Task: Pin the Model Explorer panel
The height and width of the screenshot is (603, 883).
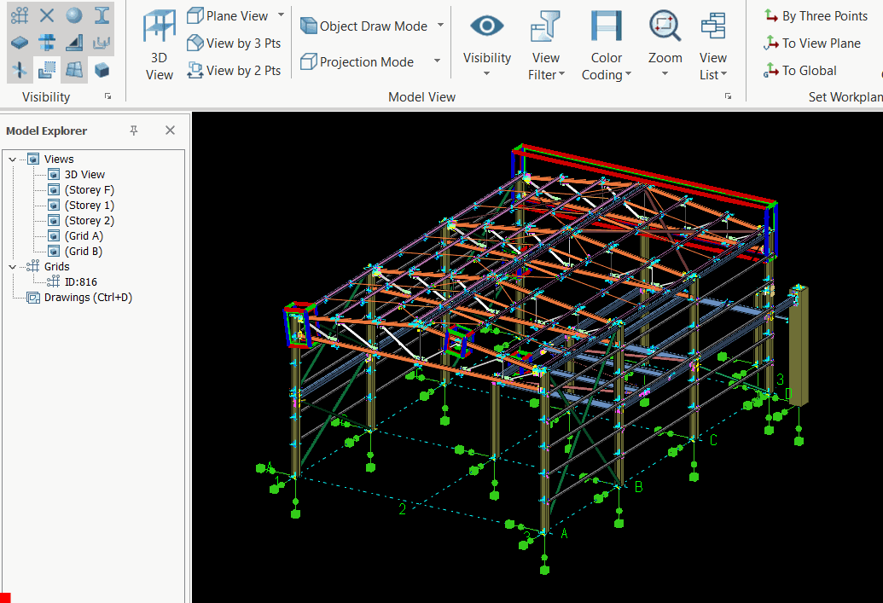Action: (134, 130)
